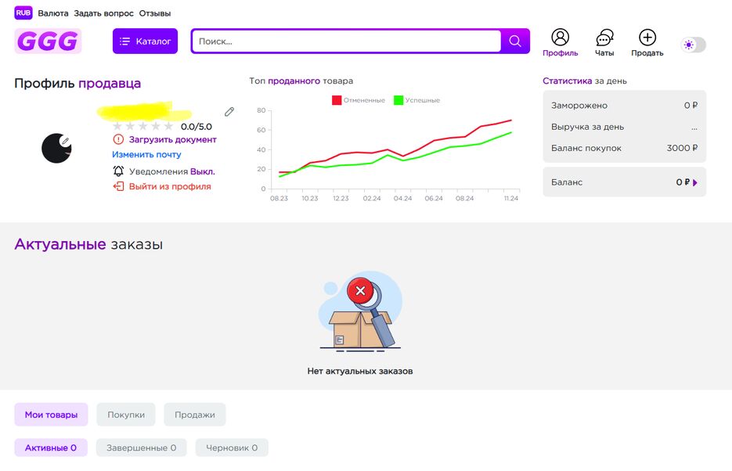Open the Валюта currency selector
732x471 pixels.
(53, 13)
